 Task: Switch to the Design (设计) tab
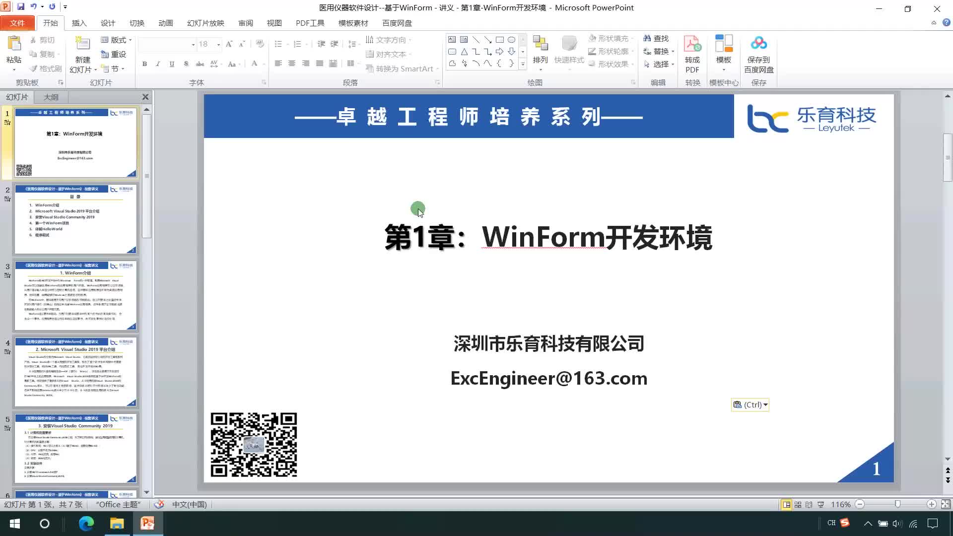click(x=108, y=23)
